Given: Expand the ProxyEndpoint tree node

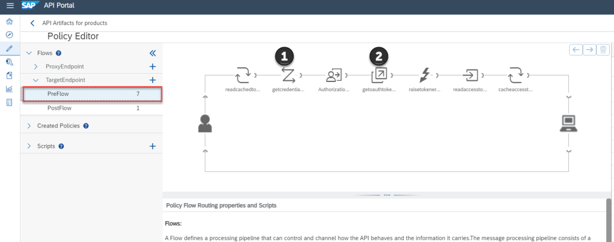Looking at the screenshot, I should (x=36, y=66).
